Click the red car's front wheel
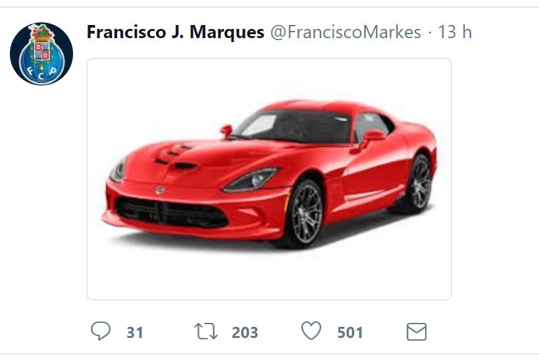Image resolution: width=539 pixels, height=363 pixels. (305, 213)
